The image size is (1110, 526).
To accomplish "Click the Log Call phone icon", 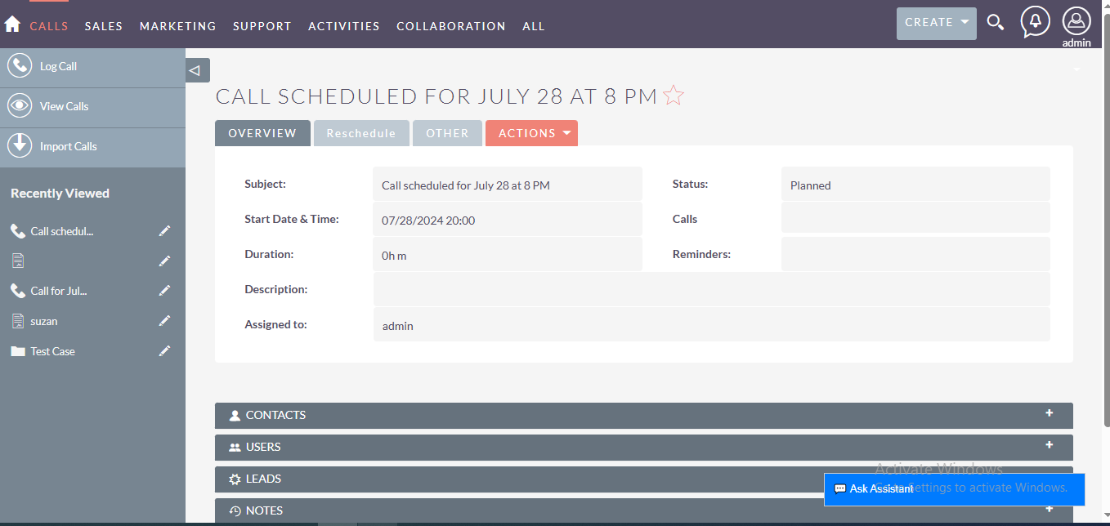I will point(20,66).
